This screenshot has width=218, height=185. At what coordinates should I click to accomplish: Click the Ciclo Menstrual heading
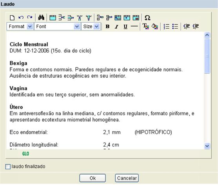coord(29,44)
